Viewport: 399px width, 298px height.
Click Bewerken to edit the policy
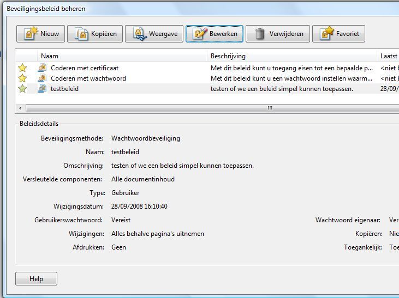[x=215, y=34]
